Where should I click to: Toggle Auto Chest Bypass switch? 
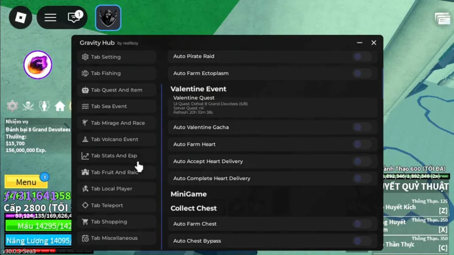362,241
